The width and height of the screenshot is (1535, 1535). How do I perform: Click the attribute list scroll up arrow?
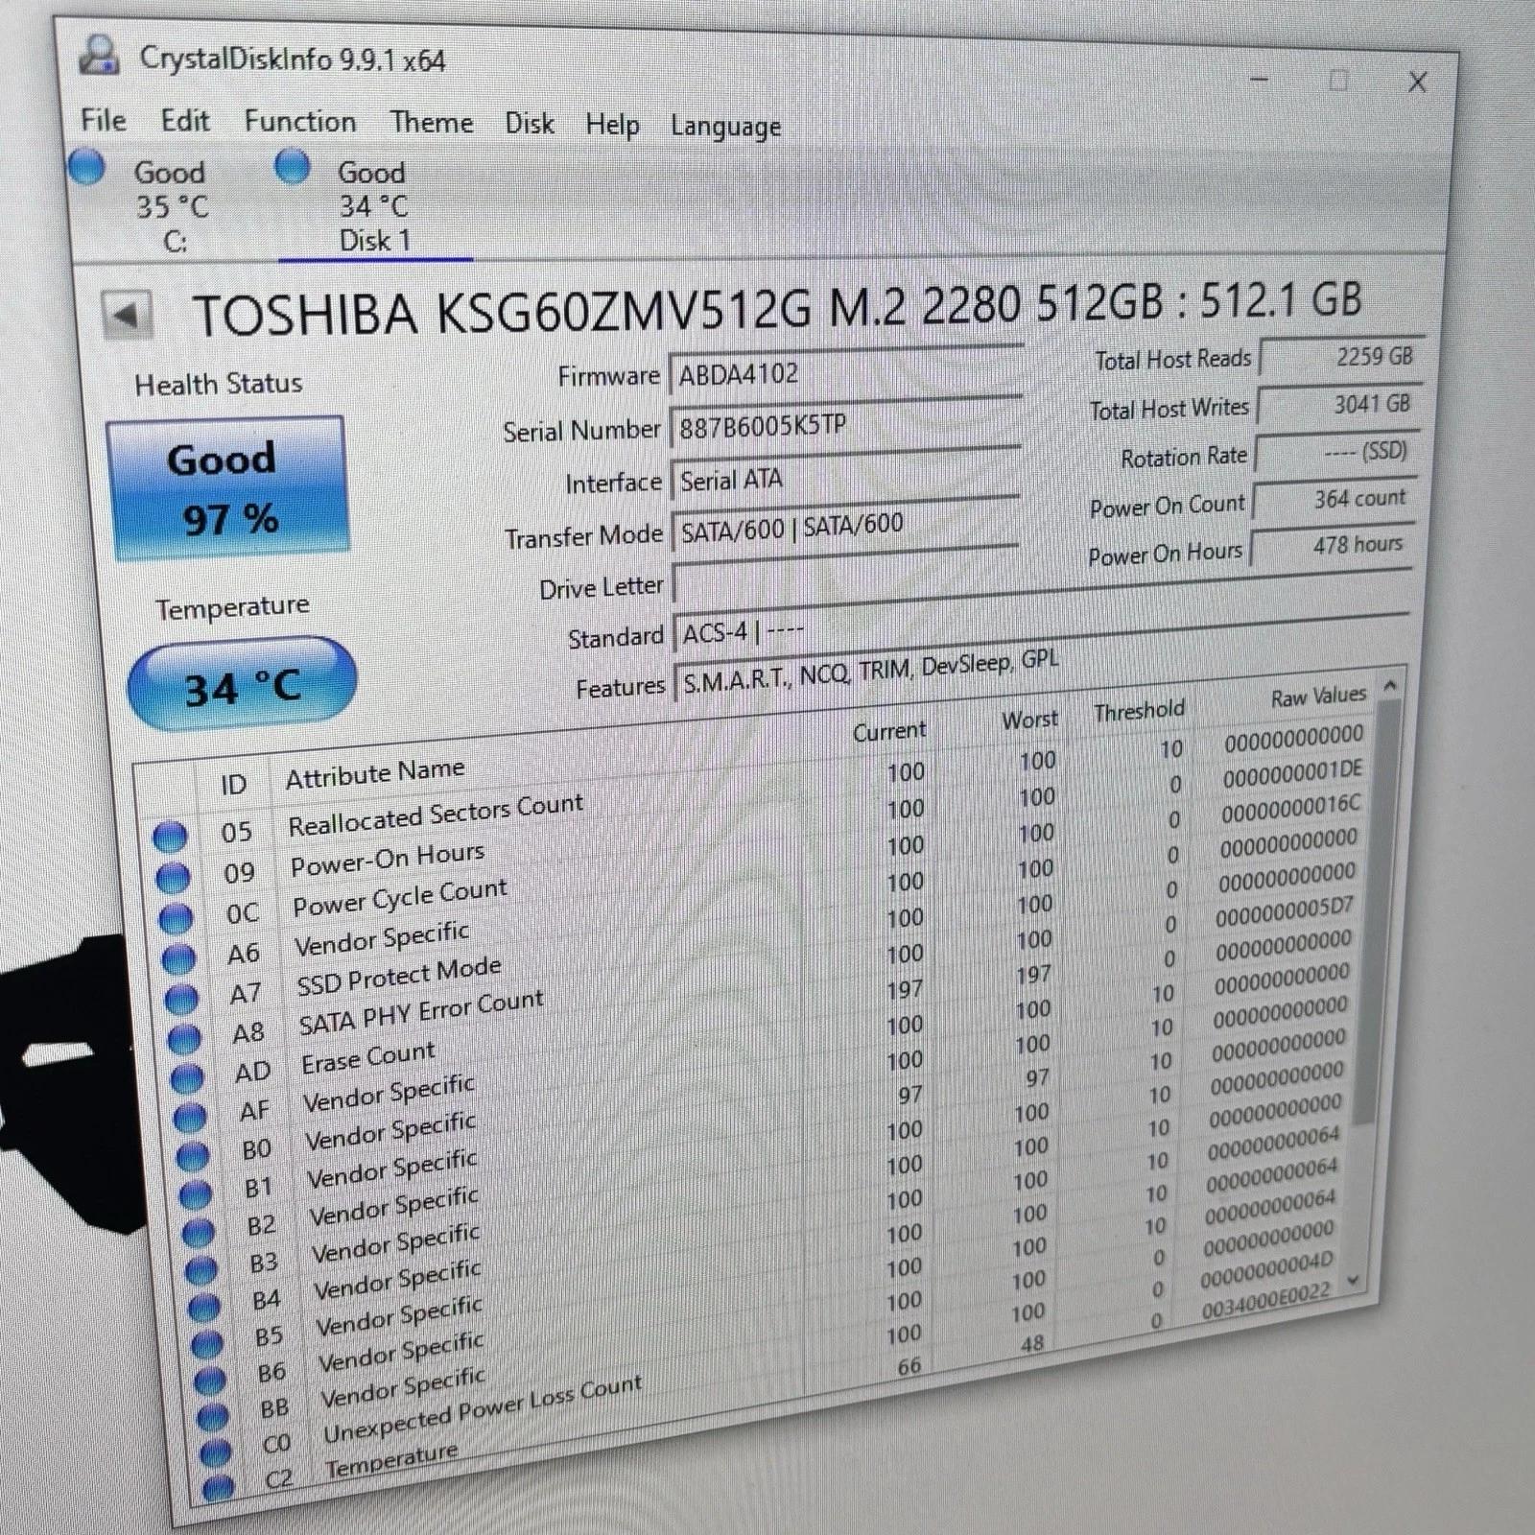coord(1390,686)
